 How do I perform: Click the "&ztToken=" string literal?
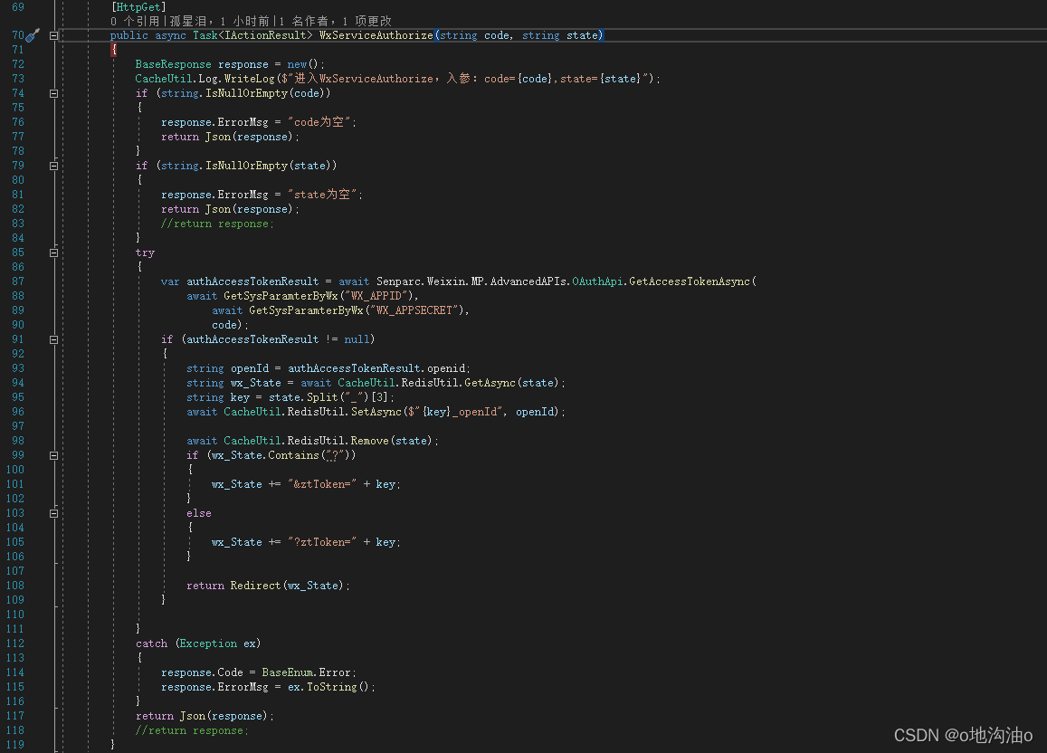point(322,484)
